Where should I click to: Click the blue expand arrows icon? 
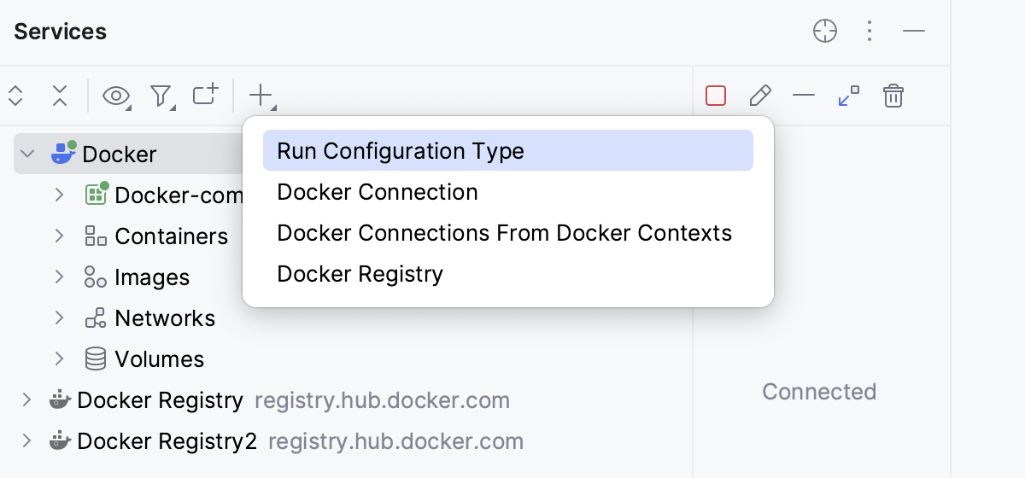(x=848, y=96)
